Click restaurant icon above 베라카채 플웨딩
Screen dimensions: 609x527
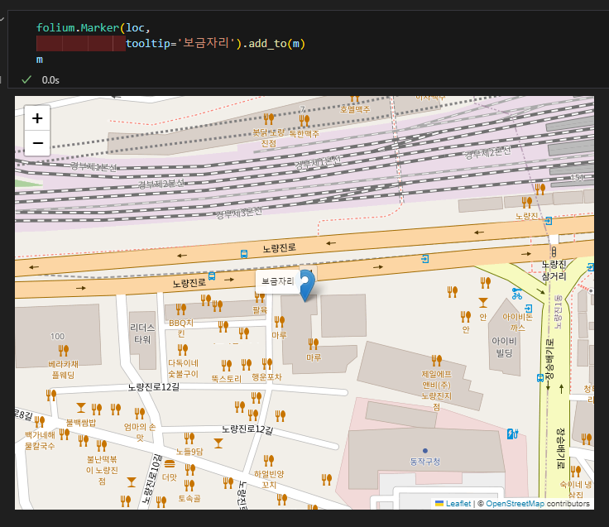[63, 350]
